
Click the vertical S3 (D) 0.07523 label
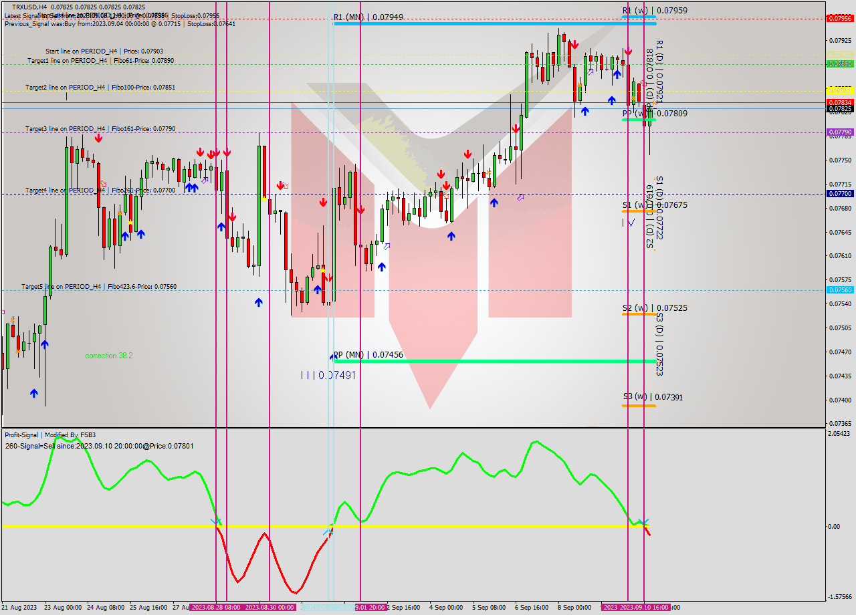pyautogui.click(x=659, y=344)
